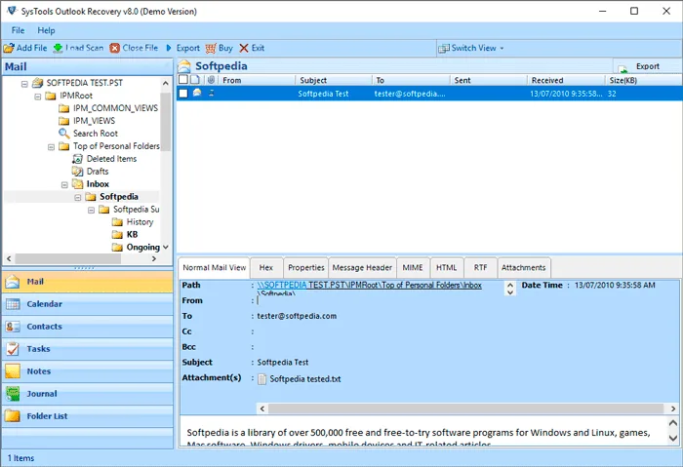683x467 pixels.
Task: Collapse the SOFTPEDIA TEST.PST tree node
Action: (24, 84)
